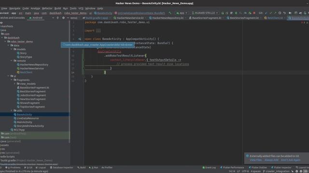Image resolution: width=309 pixels, height=173 pixels.
Task: Click the error indicator at editor top right
Action: 303,23
